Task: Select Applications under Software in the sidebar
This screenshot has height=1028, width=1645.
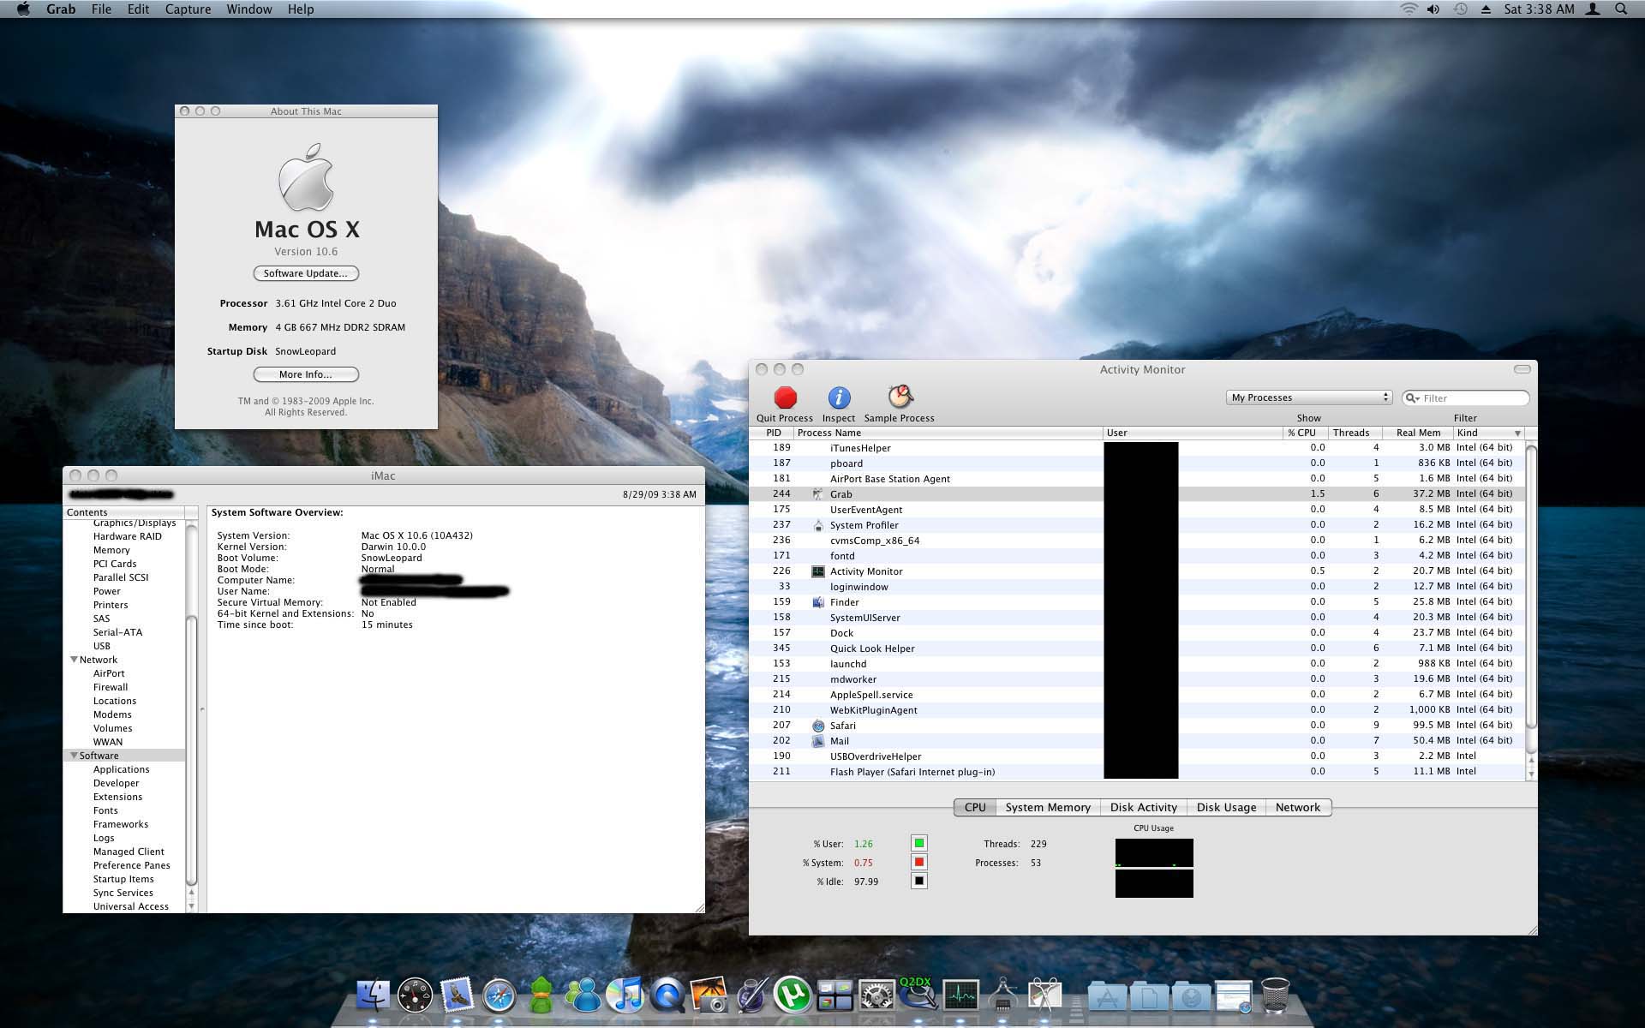Action: (x=122, y=768)
